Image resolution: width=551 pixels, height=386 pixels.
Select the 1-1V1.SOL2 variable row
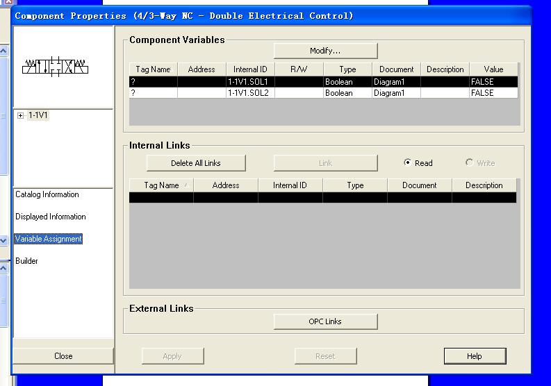[323, 93]
